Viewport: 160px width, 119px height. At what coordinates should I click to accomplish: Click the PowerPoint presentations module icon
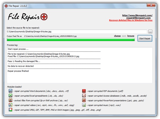(84, 100)
